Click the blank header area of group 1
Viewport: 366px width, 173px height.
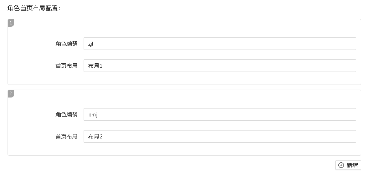[185, 27]
